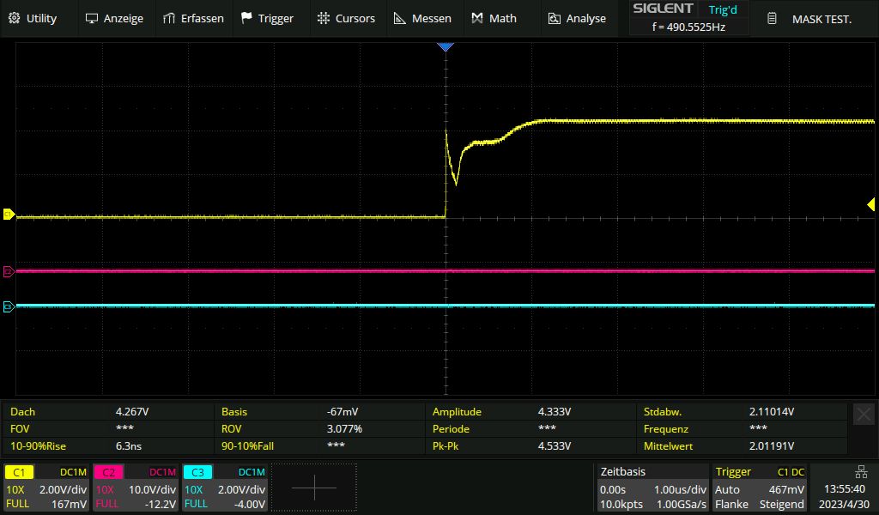The image size is (879, 515).
Task: Select the cyan C3 ground level marker
Action: (9, 306)
